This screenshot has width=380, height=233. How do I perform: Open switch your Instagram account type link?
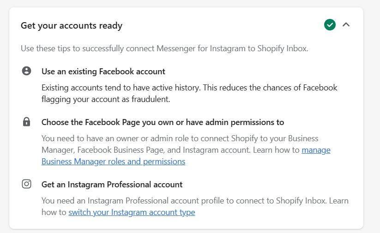132,212
